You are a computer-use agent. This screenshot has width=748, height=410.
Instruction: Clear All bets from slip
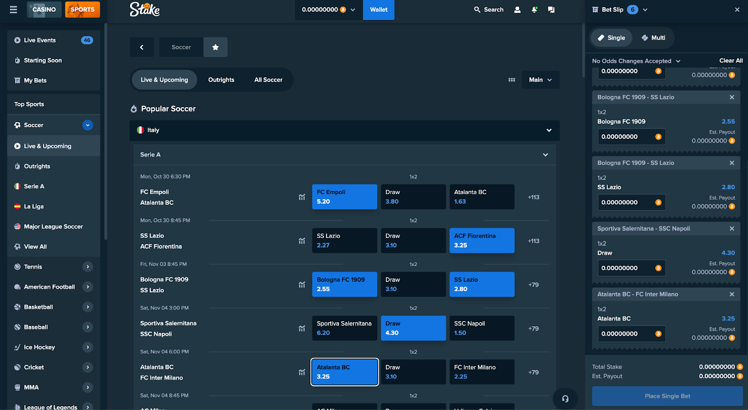click(731, 61)
